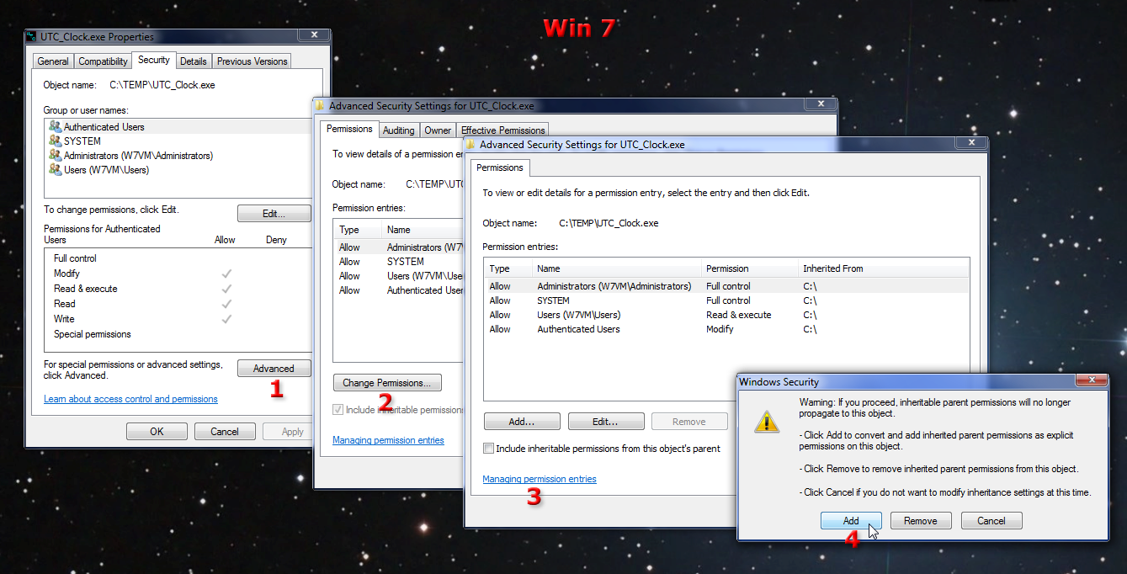Close the Windows Security warning dialog
Screen dimensions: 1127x574
click(1091, 381)
